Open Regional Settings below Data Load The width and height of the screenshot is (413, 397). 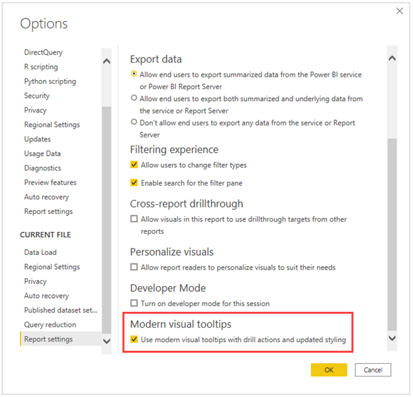pos(52,267)
